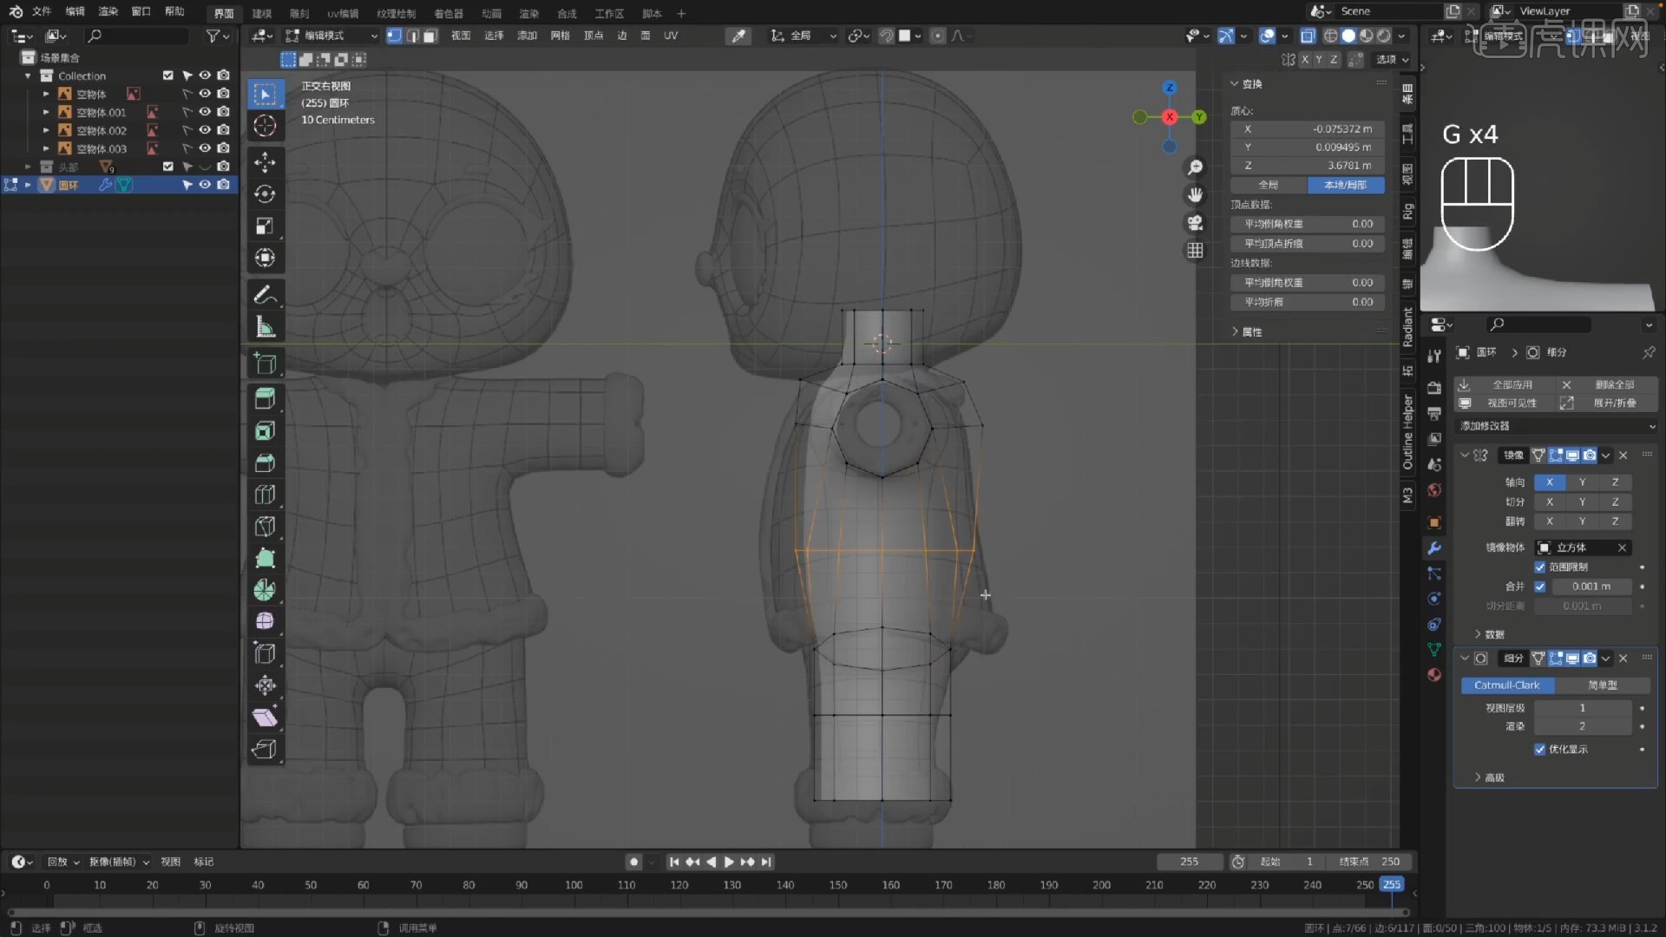The height and width of the screenshot is (937, 1666).
Task: Select the Loop Cut tool
Action: pos(266,495)
